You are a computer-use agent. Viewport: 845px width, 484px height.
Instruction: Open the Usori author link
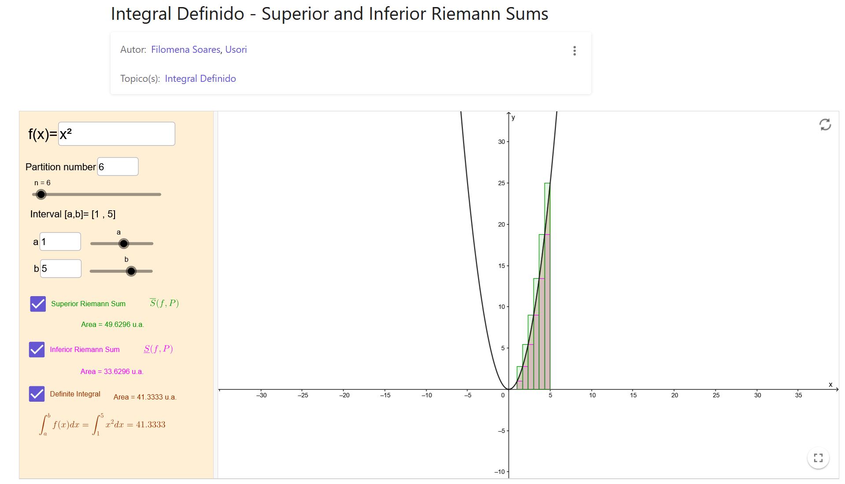236,50
